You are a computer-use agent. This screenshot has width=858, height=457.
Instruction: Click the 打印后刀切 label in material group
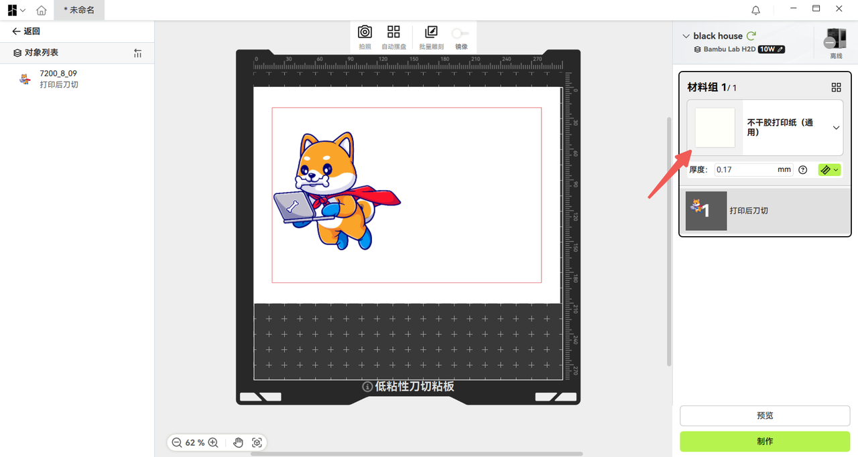[749, 211]
